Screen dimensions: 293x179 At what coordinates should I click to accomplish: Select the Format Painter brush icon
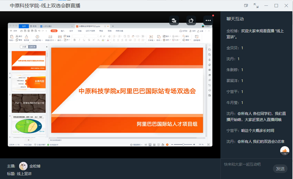(26, 37)
